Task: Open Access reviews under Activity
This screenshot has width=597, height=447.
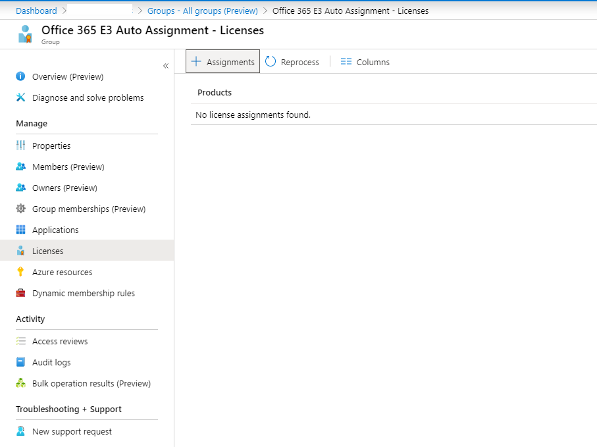Action: pyautogui.click(x=60, y=341)
